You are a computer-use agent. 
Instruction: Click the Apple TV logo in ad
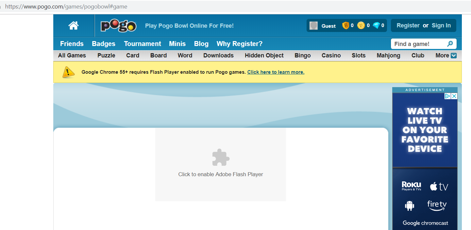[x=439, y=186]
